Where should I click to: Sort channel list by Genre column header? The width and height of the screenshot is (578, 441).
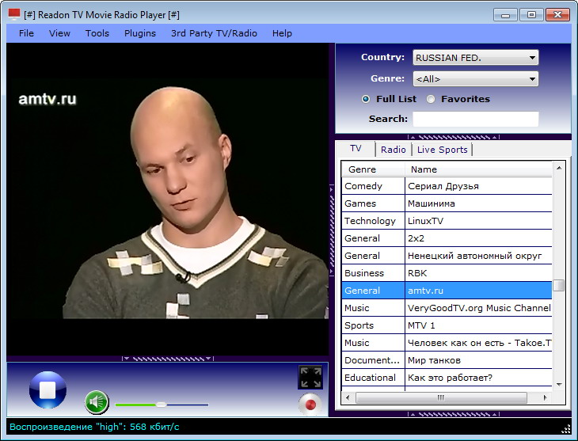coord(373,169)
